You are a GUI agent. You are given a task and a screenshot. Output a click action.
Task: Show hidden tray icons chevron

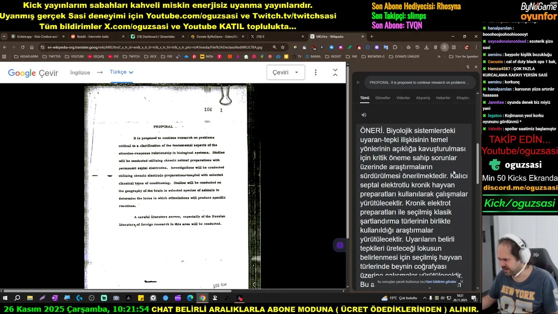[424, 298]
